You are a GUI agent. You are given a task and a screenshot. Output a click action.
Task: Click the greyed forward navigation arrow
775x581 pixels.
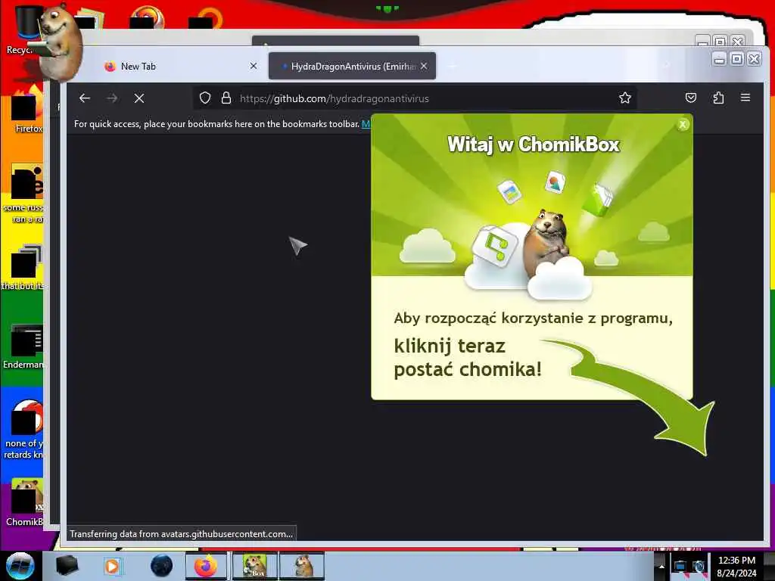point(112,98)
